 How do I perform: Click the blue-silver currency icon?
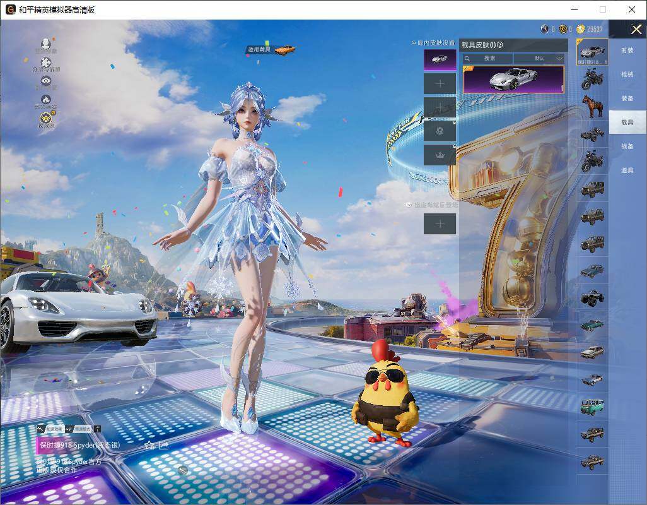tap(545, 29)
